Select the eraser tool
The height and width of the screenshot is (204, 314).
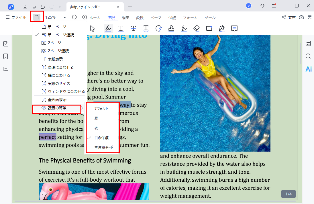pyautogui.click(x=196, y=28)
